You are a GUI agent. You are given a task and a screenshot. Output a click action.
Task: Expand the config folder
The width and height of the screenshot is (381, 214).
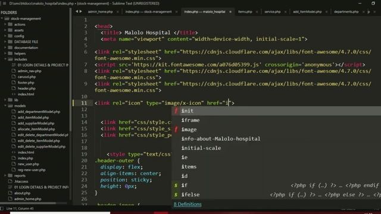5,36
